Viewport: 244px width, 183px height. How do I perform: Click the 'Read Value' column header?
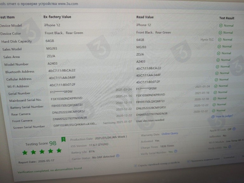click(x=145, y=17)
